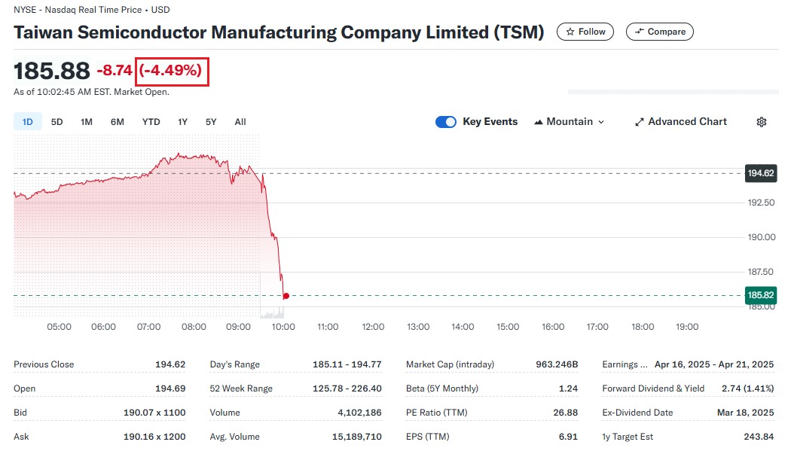
Task: Click the Compare arrows icon
Action: click(640, 32)
